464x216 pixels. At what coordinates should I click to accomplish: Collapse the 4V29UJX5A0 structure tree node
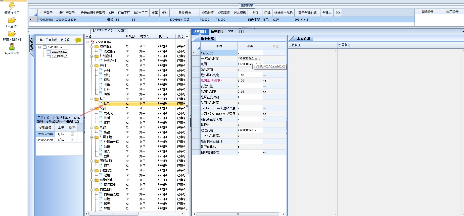[x=39, y=47]
